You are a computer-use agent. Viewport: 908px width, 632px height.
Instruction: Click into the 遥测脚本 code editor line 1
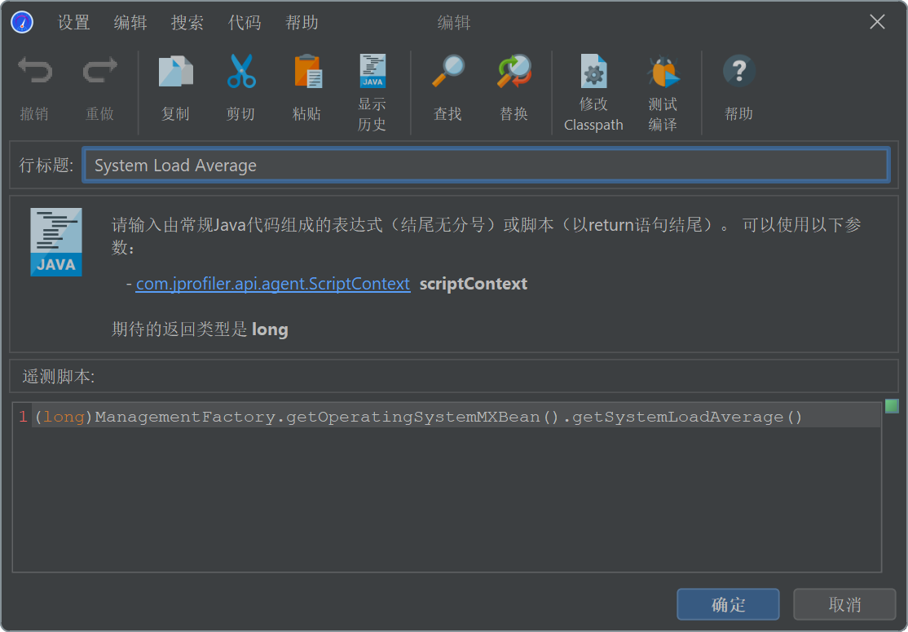click(456, 417)
